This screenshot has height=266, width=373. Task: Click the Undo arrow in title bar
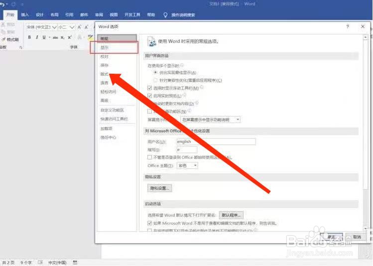(2, 4)
